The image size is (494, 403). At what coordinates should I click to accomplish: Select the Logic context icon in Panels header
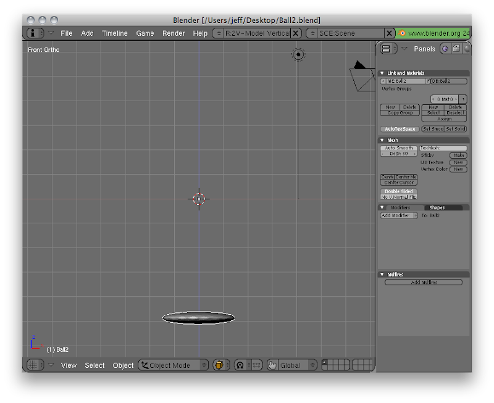445,49
